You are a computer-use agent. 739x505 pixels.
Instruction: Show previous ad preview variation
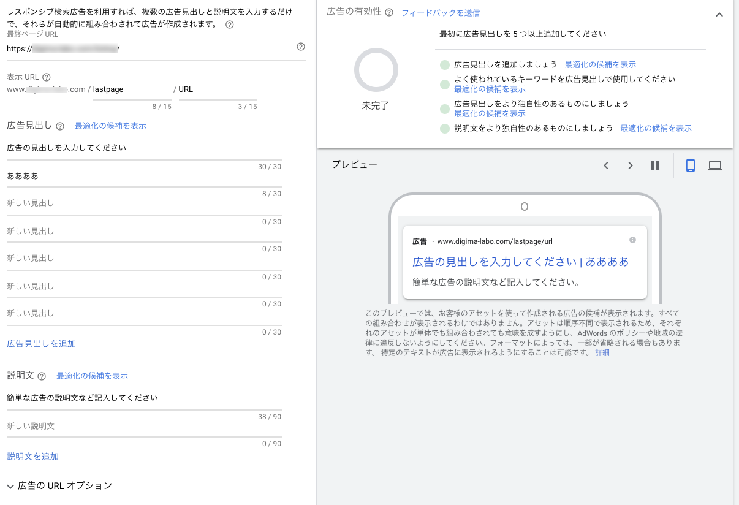[x=606, y=165]
